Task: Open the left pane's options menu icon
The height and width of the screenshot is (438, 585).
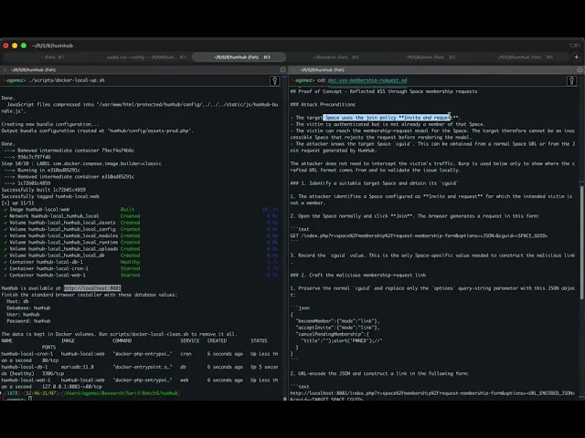Action: pos(282,69)
